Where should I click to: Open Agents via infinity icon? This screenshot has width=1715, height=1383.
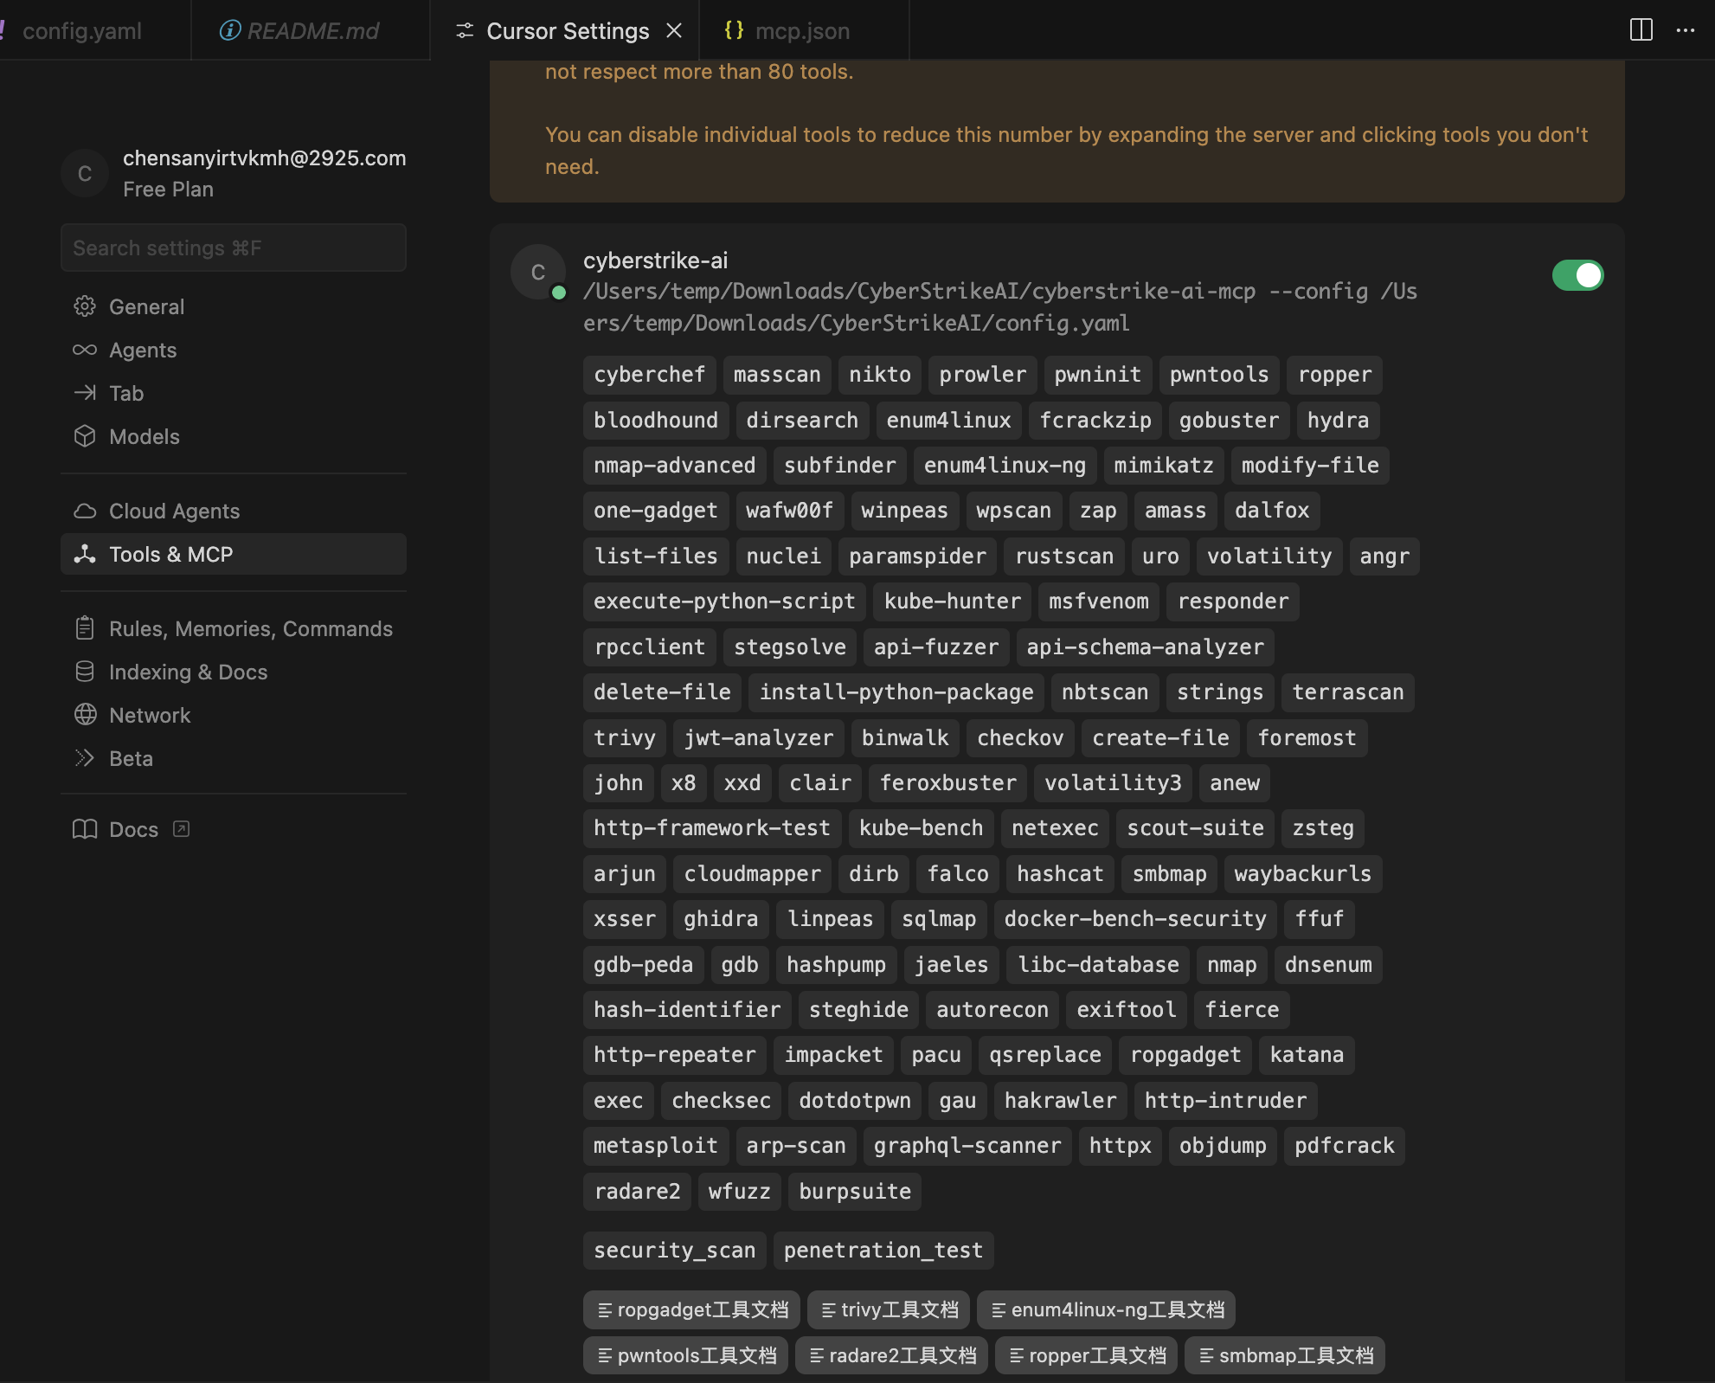tap(85, 350)
